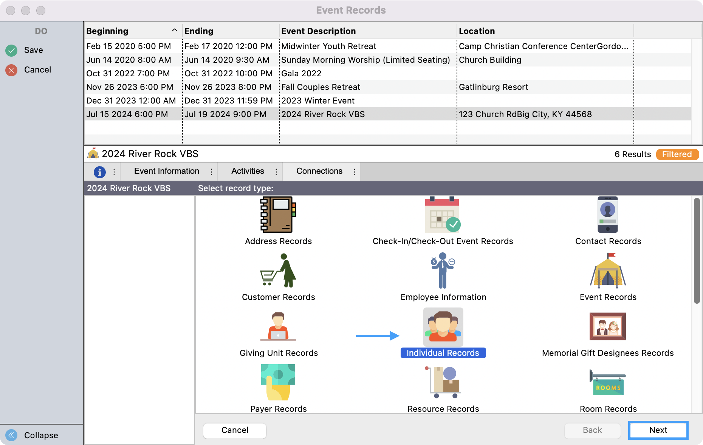The width and height of the screenshot is (703, 445).
Task: Open the Activities tab options menu
Action: [x=276, y=172]
